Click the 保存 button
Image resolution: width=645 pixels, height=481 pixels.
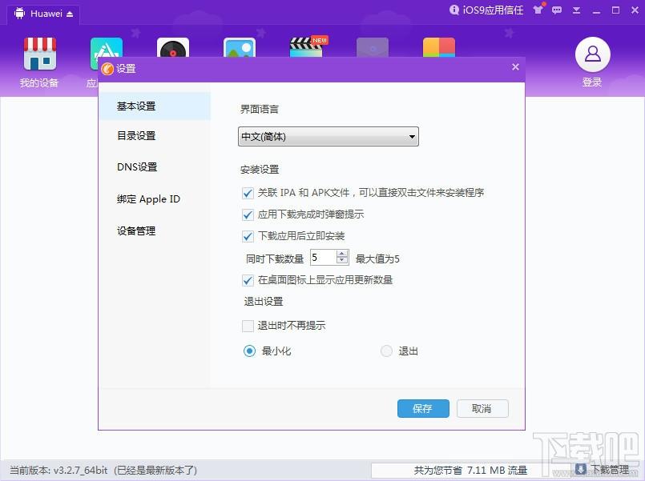click(x=423, y=409)
